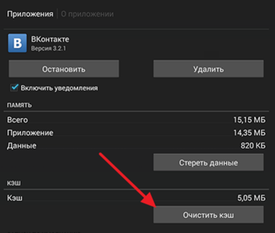Screen dimensions: 275x233
Task: Click the Версия 3.2.1 text
Action: (48, 48)
